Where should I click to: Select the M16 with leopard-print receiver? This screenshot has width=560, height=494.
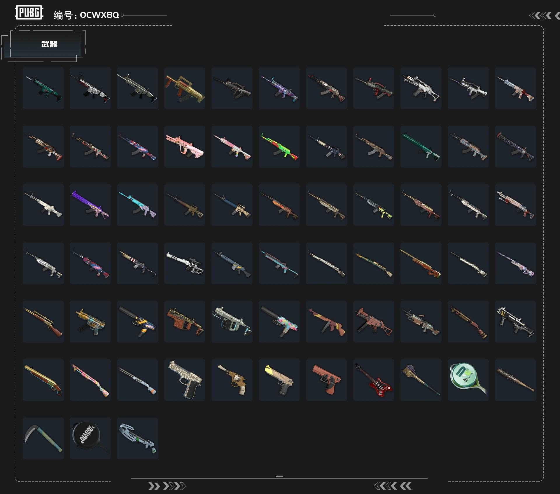pos(232,205)
